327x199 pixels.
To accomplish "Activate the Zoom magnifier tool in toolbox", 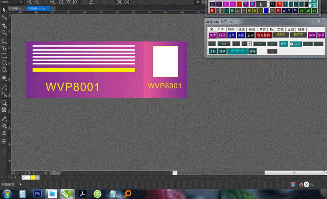I will (4, 33).
